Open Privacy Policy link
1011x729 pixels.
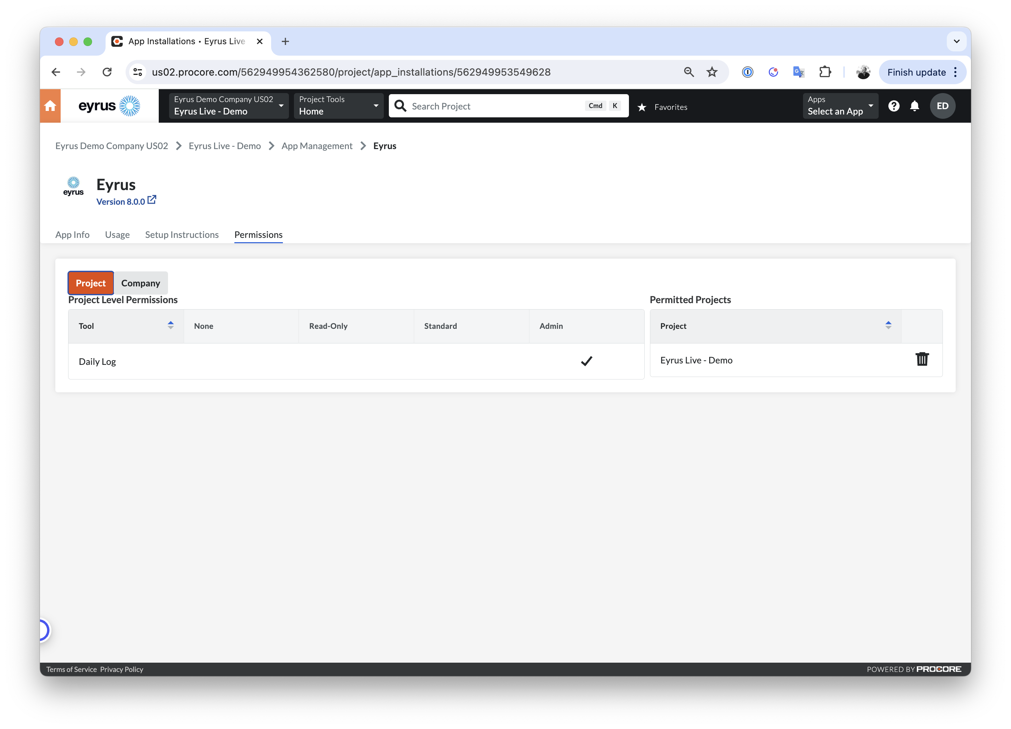[x=122, y=669]
